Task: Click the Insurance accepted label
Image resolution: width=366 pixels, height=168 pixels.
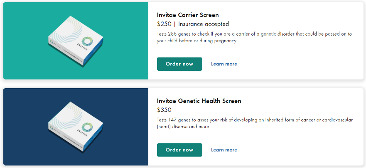Action: pos(204,24)
